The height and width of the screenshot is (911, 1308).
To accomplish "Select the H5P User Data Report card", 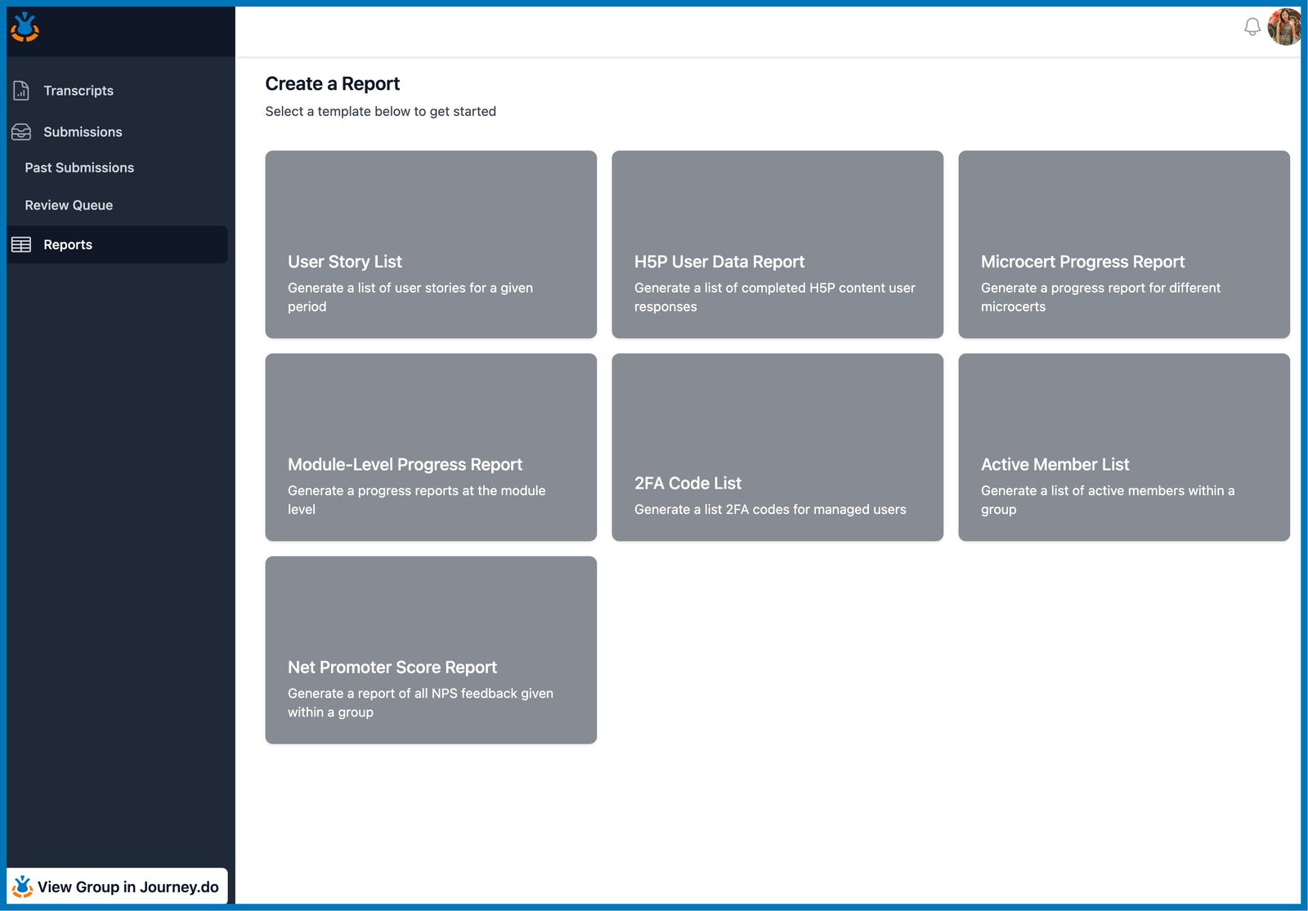I will (x=777, y=244).
